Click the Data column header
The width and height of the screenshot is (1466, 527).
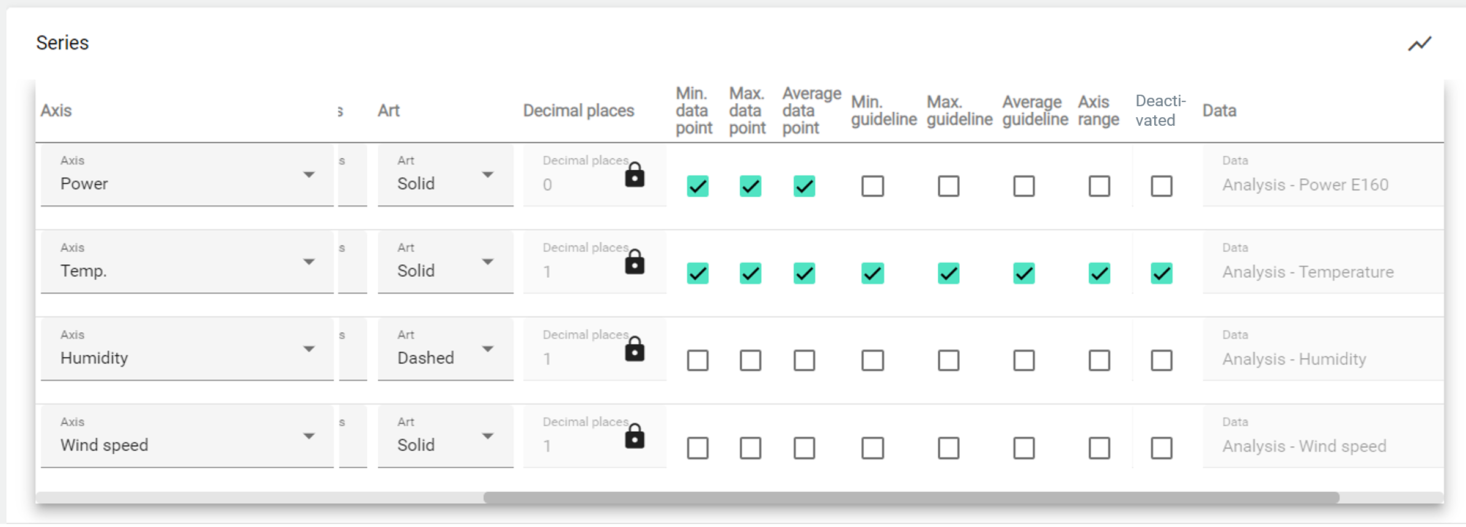pyautogui.click(x=1219, y=111)
